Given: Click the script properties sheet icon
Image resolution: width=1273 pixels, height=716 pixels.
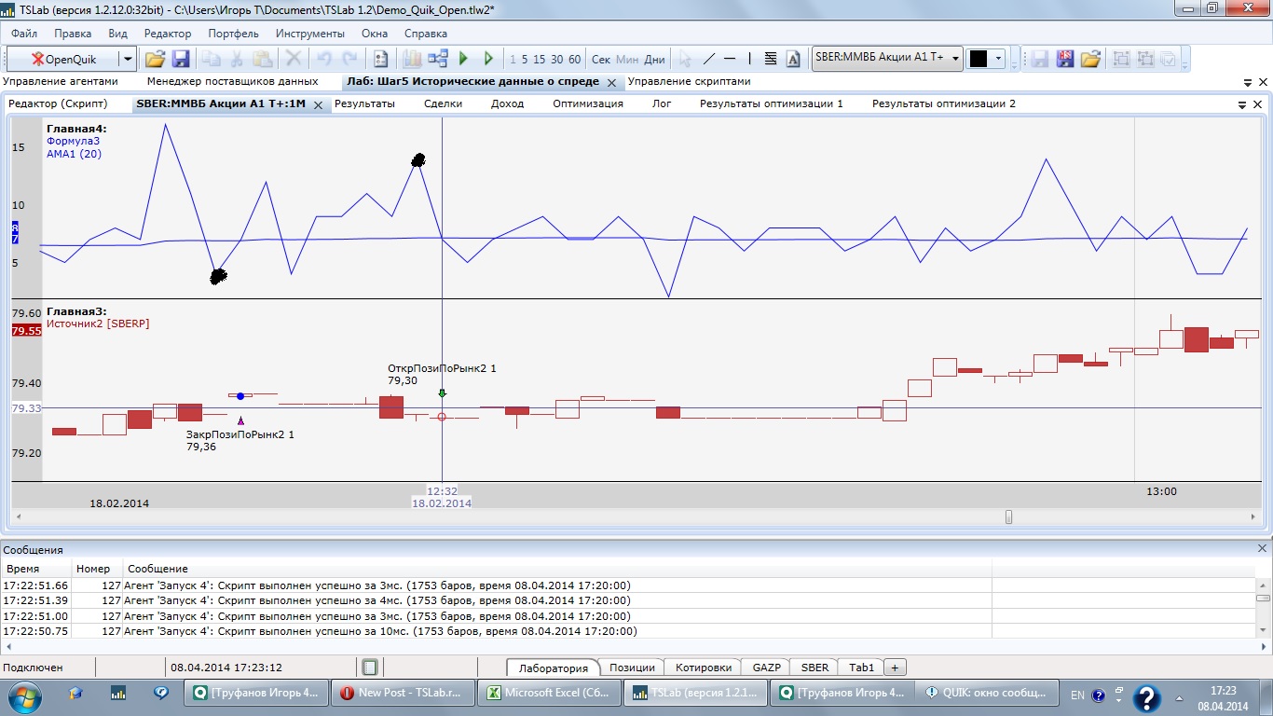Looking at the screenshot, I should click(x=380, y=59).
